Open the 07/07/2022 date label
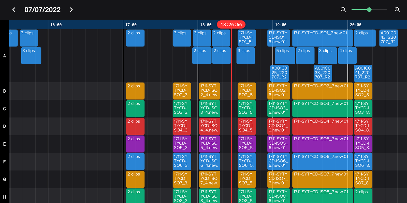The height and width of the screenshot is (203, 407). tap(42, 10)
